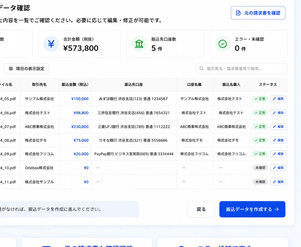This screenshot has width=301, height=247.
Task: Edit the 株式会社デモ ¥75,000 row
Action: pos(278,140)
